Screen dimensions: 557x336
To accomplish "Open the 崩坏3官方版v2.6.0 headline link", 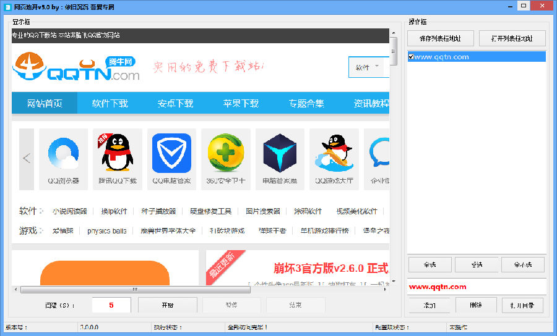I will pos(332,268).
